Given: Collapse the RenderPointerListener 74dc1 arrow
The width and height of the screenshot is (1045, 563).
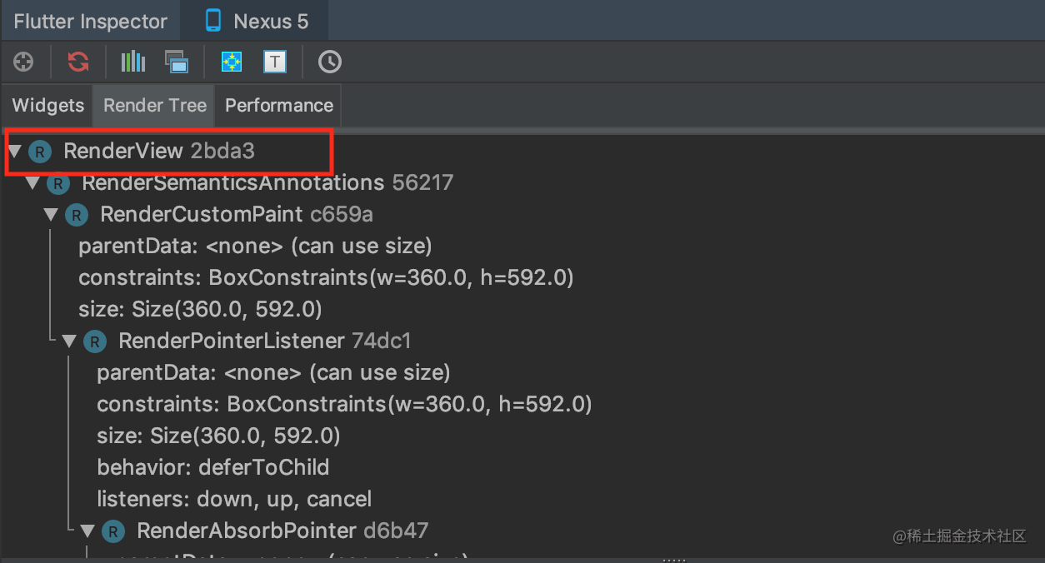Looking at the screenshot, I should pyautogui.click(x=69, y=341).
